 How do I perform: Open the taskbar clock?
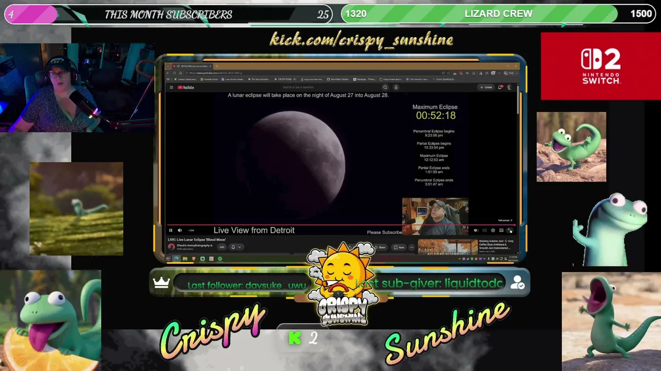click(x=513, y=258)
